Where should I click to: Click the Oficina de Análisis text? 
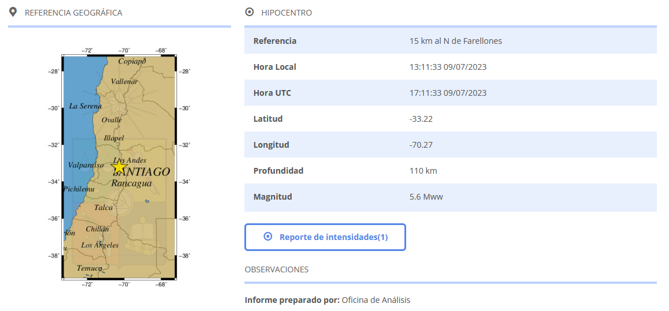click(376, 300)
